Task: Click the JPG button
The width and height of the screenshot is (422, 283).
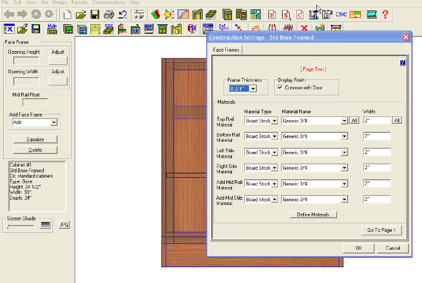Action: click(x=64, y=225)
